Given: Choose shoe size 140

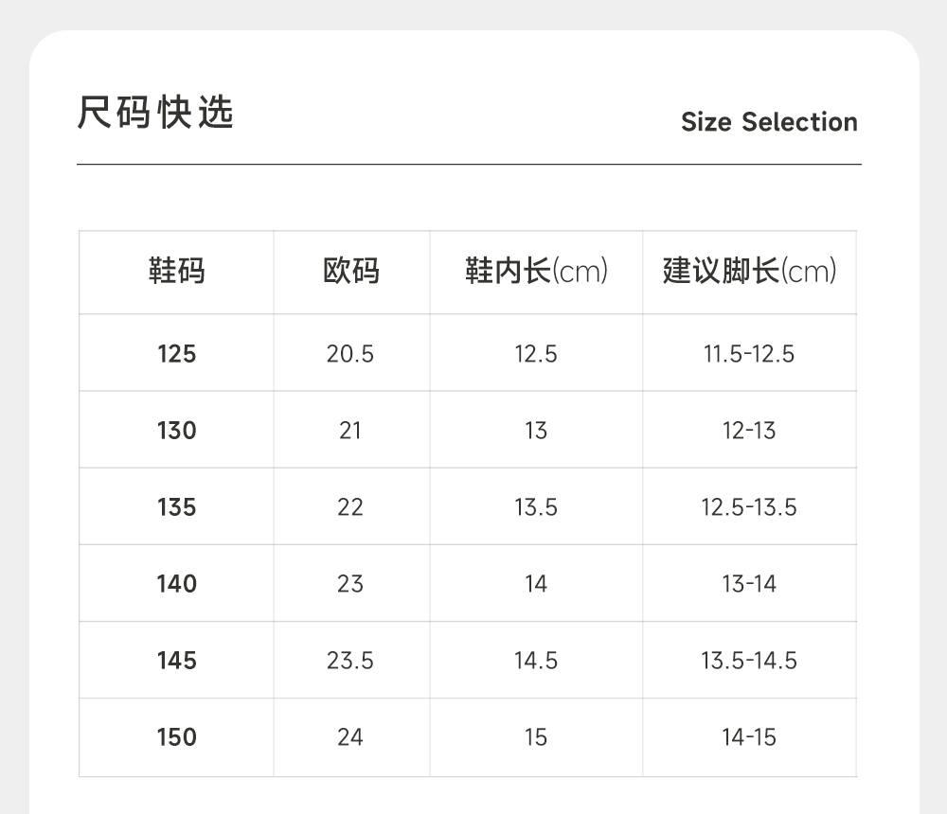Looking at the screenshot, I should [177, 584].
